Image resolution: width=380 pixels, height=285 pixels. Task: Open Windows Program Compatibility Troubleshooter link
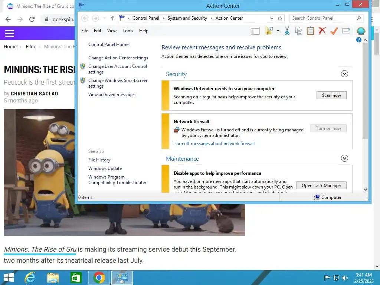[x=117, y=180]
